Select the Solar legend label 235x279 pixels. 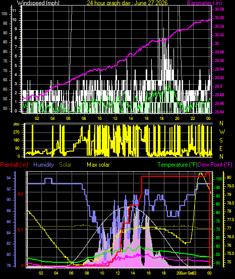pyautogui.click(x=65, y=165)
